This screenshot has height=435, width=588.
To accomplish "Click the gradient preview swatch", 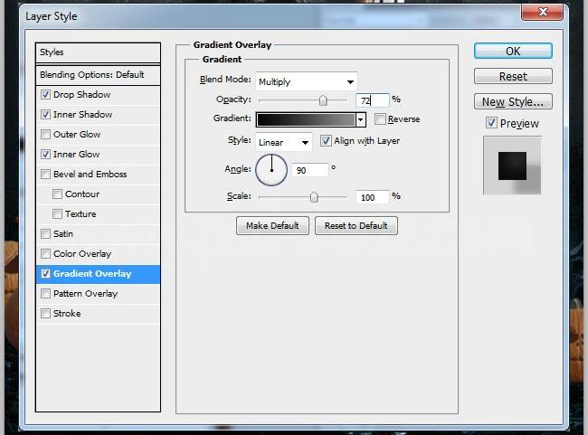I will 306,119.
